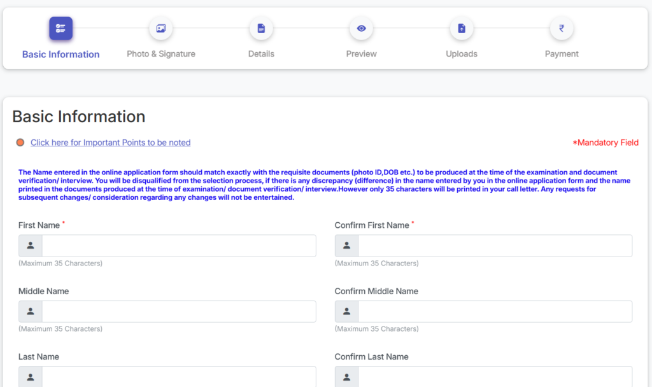Viewport: 652px width, 387px height.
Task: Focus the Confirm First Name field
Action: (x=495, y=246)
